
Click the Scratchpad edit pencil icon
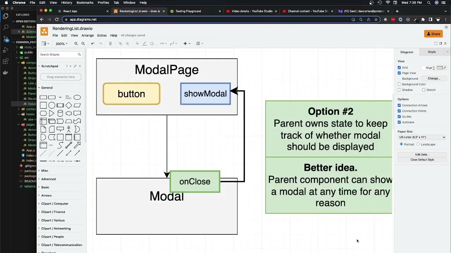(x=75, y=66)
